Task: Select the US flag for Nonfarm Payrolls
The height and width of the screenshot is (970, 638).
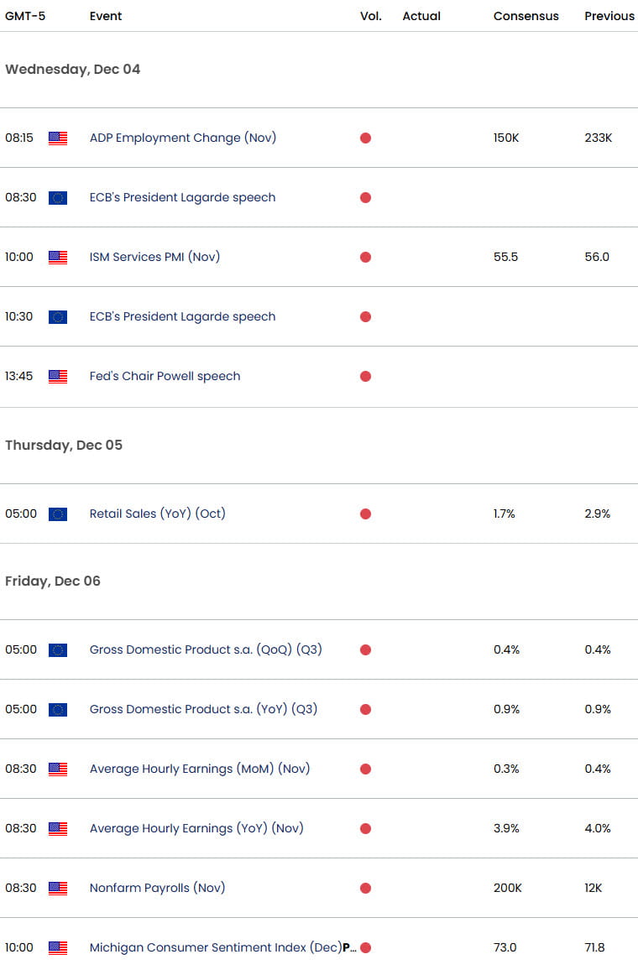Action: tap(57, 888)
